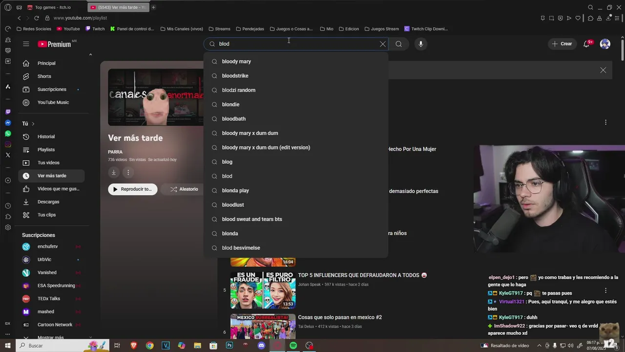Open 'Videos que me gus...' in sidebar
Screen dimensions: 625x352
pos(51,189)
